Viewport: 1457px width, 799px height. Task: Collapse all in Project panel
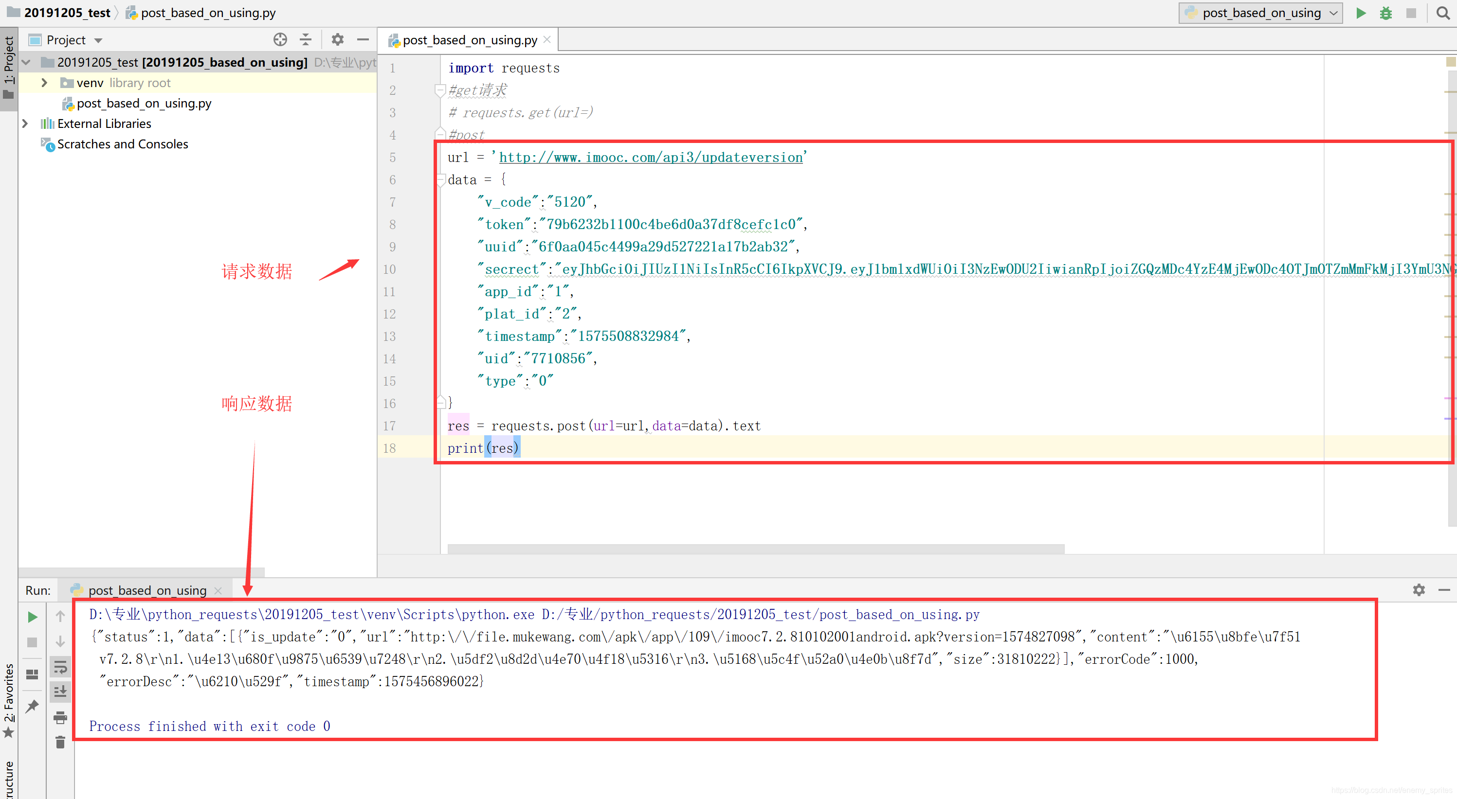(306, 39)
